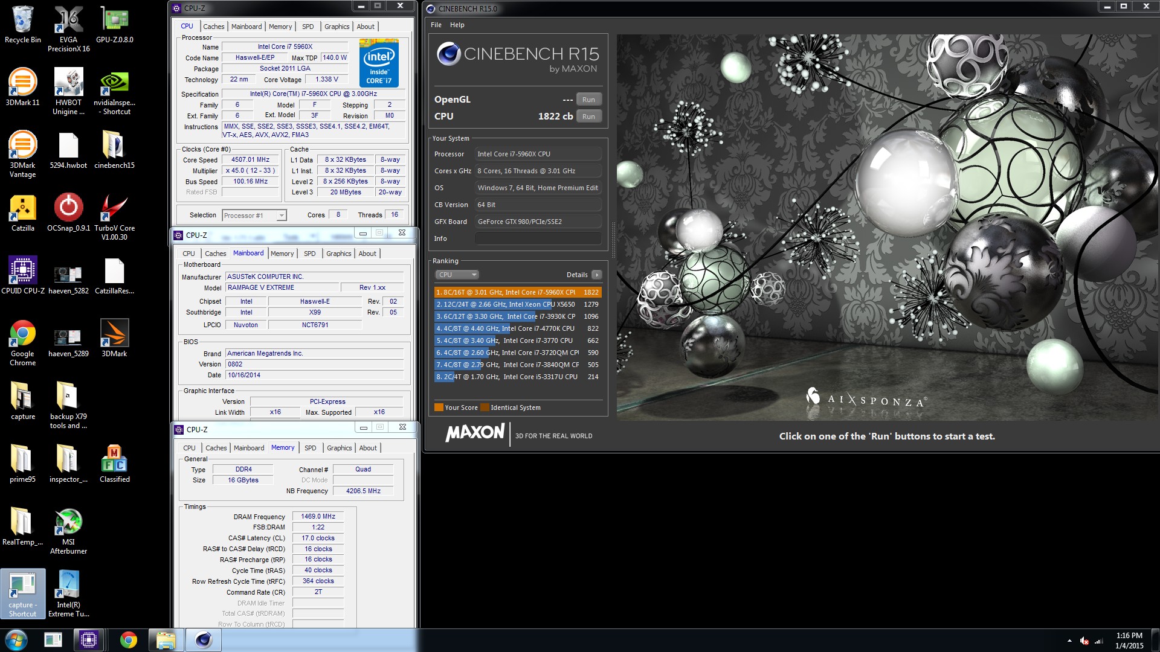Open Chrome from the taskbar

(x=128, y=640)
